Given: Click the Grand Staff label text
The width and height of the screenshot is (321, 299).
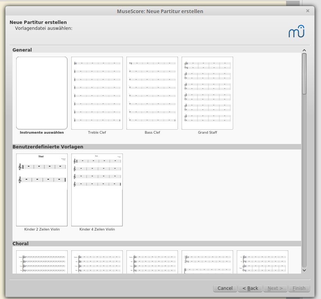Looking at the screenshot, I should click(207, 133).
